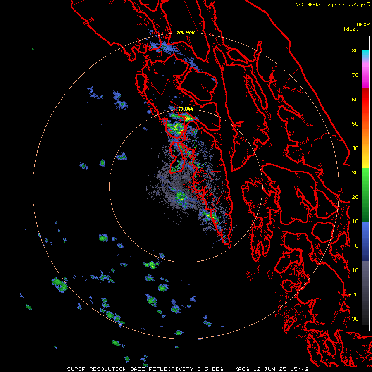Click the NEXR label above color scale
The height and width of the screenshot is (372, 372).
[x=363, y=25]
